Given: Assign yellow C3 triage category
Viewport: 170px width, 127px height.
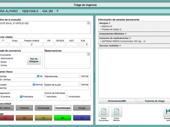Looking at the screenshot, I should 43,118.
